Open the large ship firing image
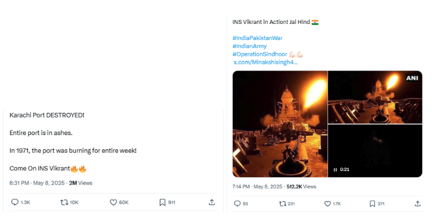This screenshot has width=432, height=216. coord(280,124)
